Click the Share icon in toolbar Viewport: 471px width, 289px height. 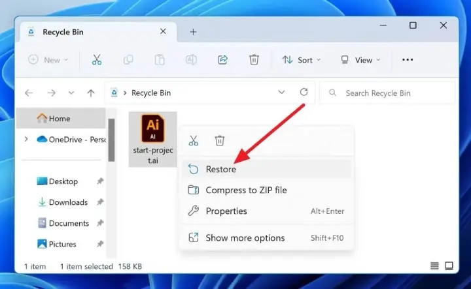click(222, 60)
